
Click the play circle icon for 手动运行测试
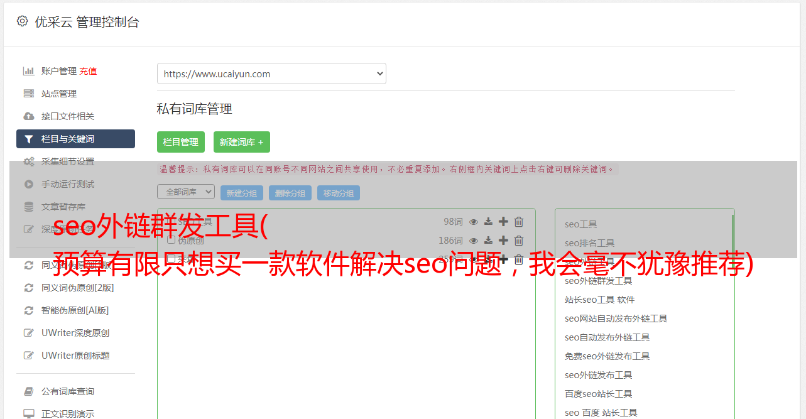coord(29,184)
